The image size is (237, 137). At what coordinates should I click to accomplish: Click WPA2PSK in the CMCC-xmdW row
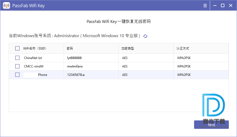184,66
